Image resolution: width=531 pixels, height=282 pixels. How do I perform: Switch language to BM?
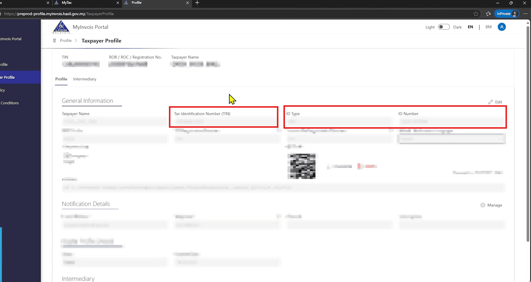coord(488,27)
